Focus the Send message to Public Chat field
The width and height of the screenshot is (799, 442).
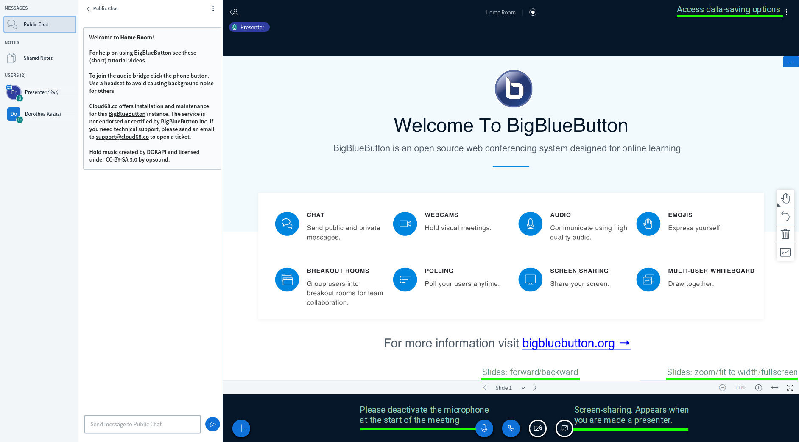point(142,424)
